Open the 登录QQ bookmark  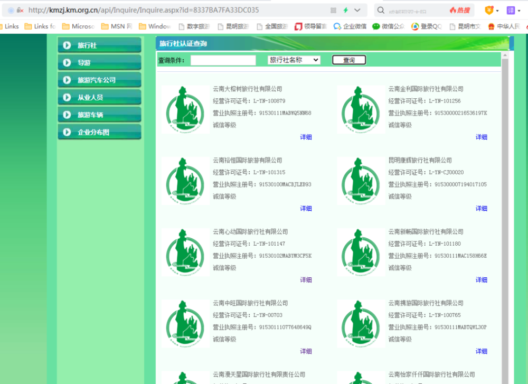427,26
